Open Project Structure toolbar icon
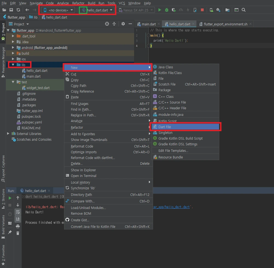 [227, 10]
